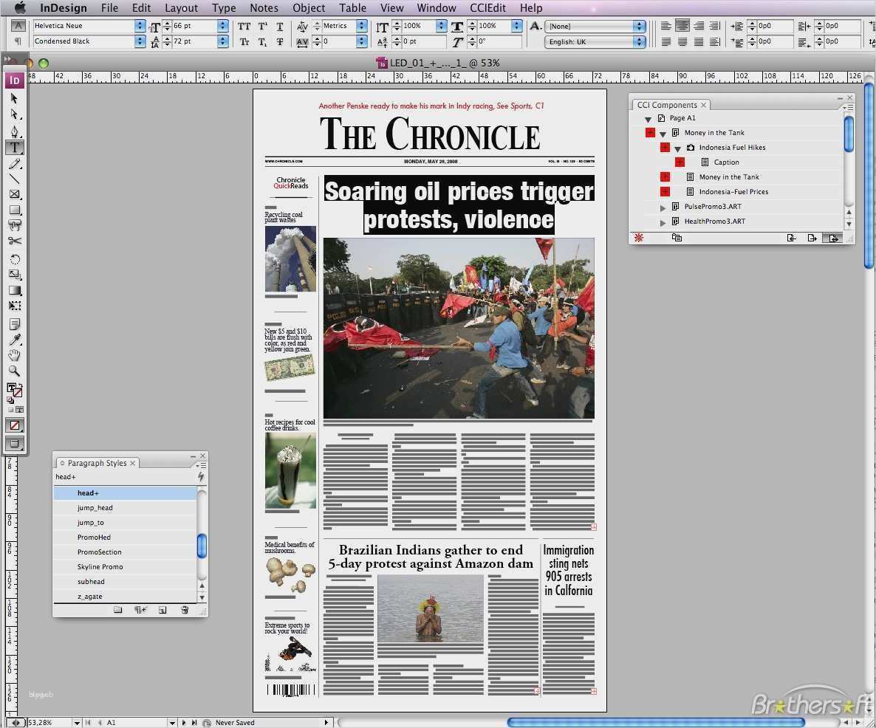Apply the Skyline Promo paragraph style
Screen dimensions: 876x728
(x=100, y=567)
